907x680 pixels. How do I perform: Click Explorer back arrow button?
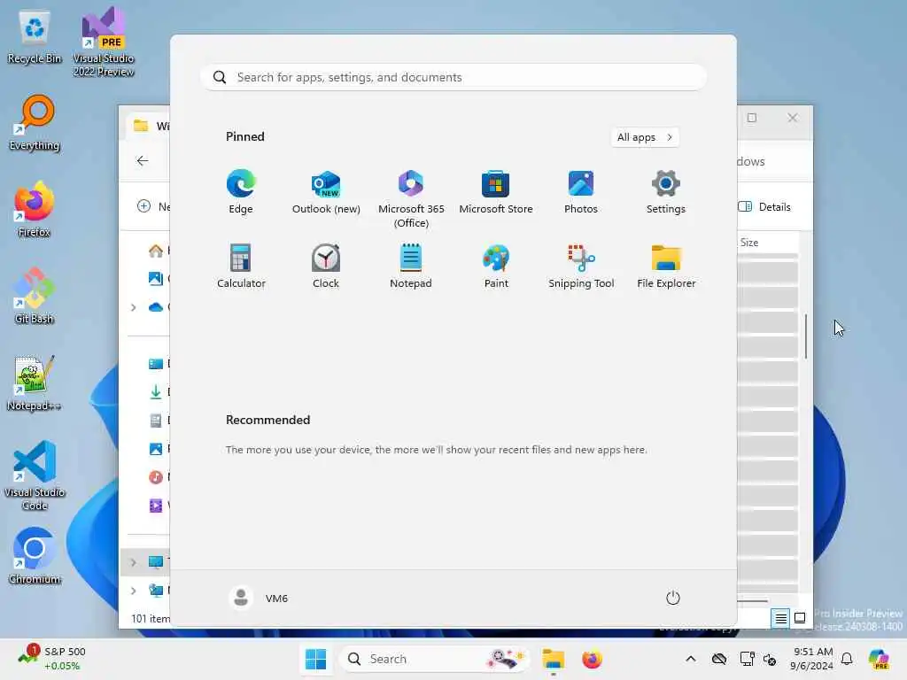143,161
